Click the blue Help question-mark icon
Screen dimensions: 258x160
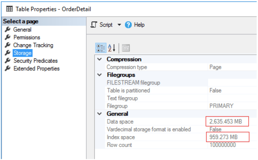128,25
